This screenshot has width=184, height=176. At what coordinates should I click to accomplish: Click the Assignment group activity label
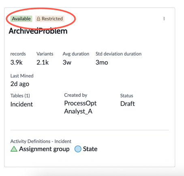[x=44, y=149]
